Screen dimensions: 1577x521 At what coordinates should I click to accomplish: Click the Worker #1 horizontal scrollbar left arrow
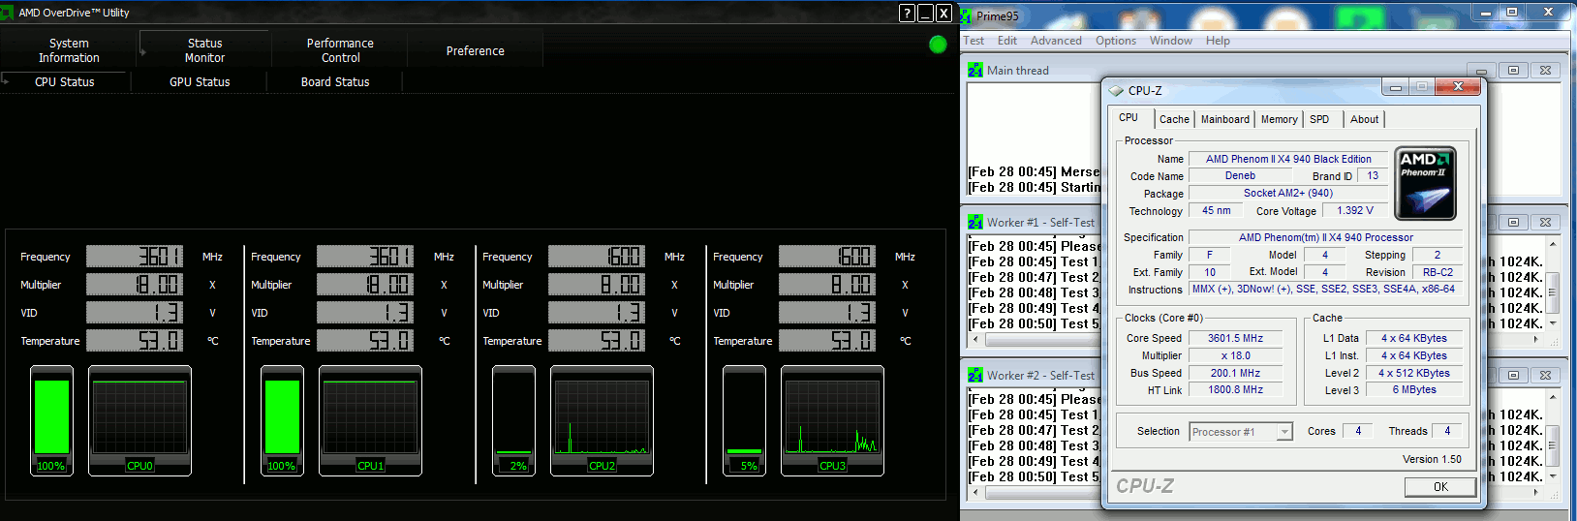[974, 340]
